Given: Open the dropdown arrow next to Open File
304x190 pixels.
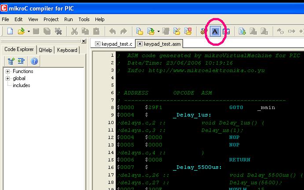Looking at the screenshot, I should click(29, 31).
